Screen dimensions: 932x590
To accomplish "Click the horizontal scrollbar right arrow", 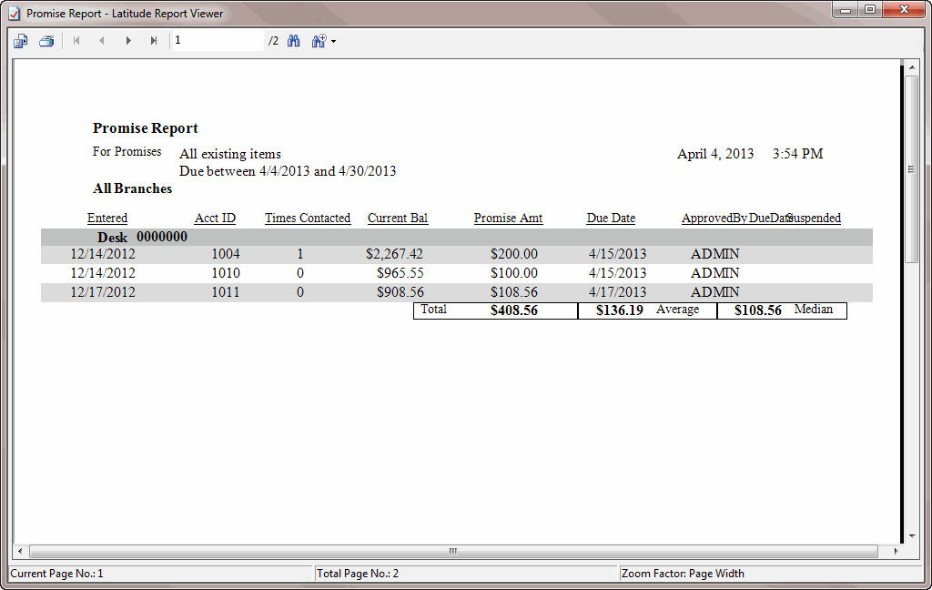I will click(x=896, y=552).
